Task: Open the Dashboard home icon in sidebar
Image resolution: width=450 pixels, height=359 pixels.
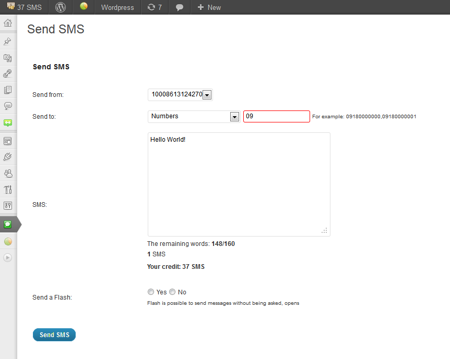Action: tap(8, 23)
